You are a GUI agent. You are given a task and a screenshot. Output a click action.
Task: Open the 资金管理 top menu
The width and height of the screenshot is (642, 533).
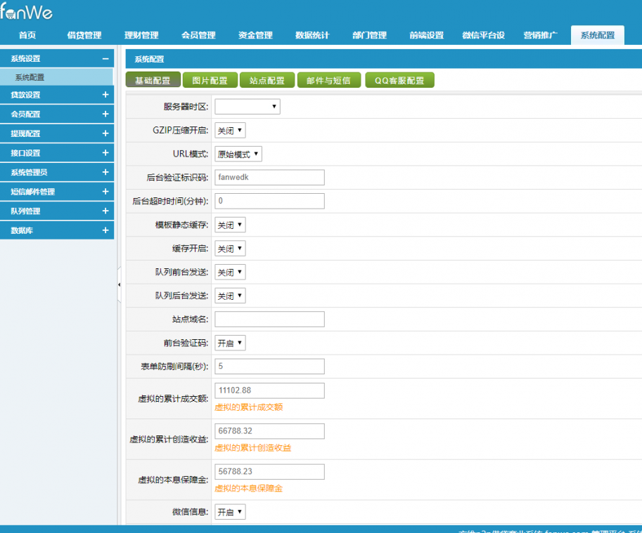pyautogui.click(x=255, y=36)
